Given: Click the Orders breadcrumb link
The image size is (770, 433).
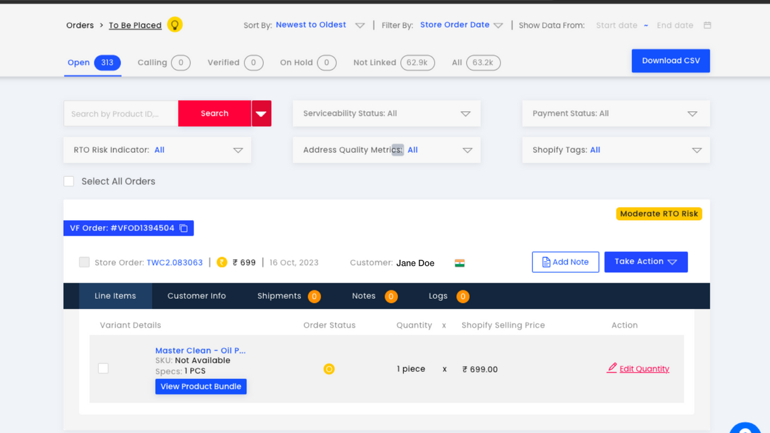Looking at the screenshot, I should tap(80, 25).
